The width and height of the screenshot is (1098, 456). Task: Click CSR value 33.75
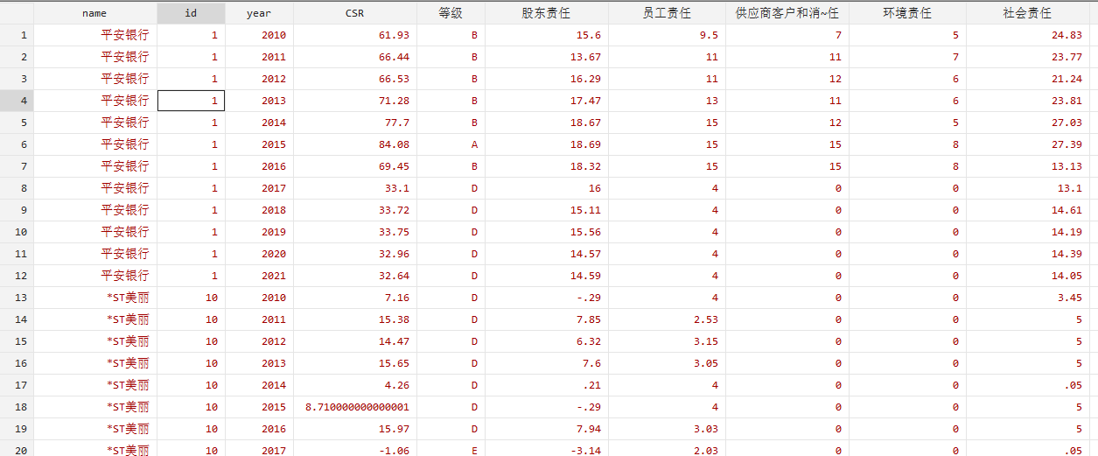point(395,232)
